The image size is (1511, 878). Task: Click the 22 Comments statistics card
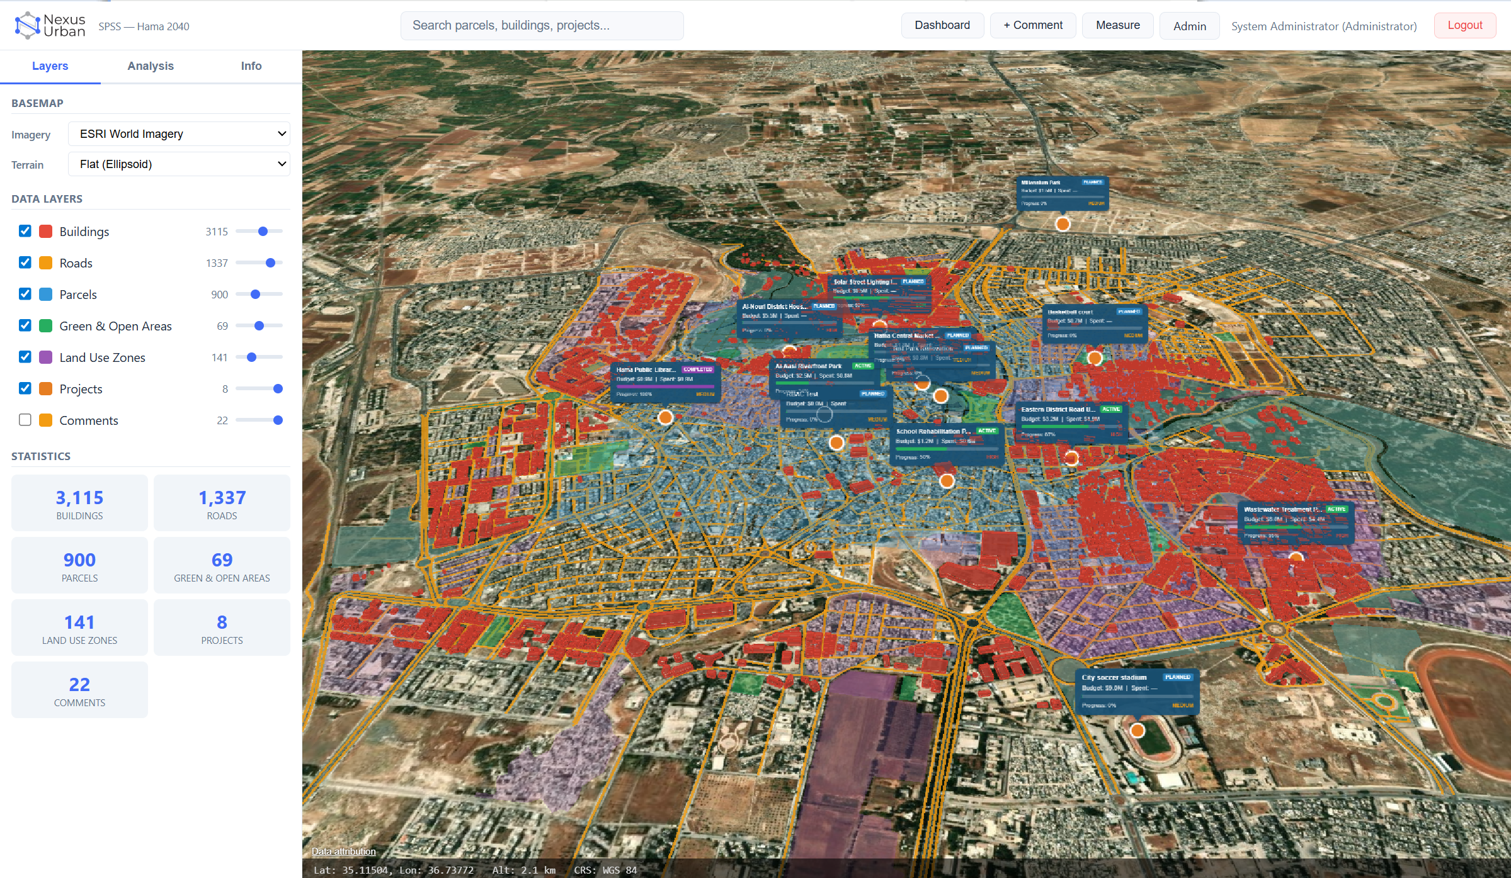click(79, 690)
